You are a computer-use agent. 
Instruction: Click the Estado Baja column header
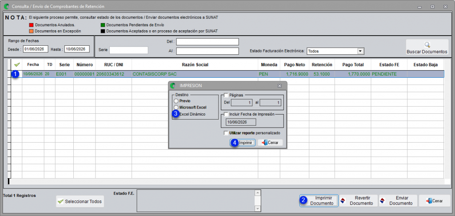click(425, 65)
